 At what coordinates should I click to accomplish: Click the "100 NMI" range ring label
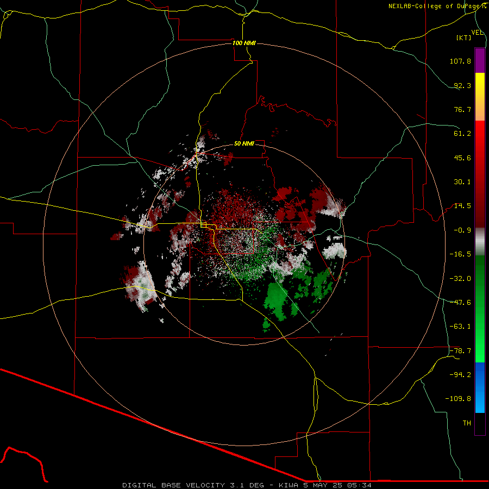[244, 43]
